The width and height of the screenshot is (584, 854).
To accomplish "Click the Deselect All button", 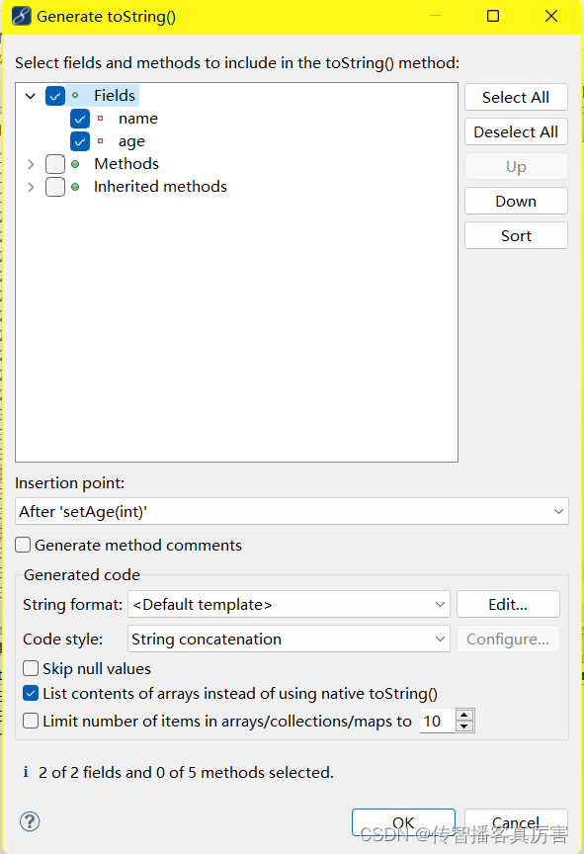I will point(516,131).
